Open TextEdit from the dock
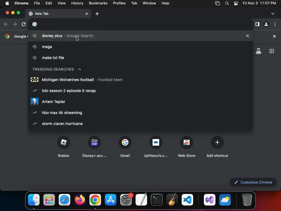 (x=141, y=200)
